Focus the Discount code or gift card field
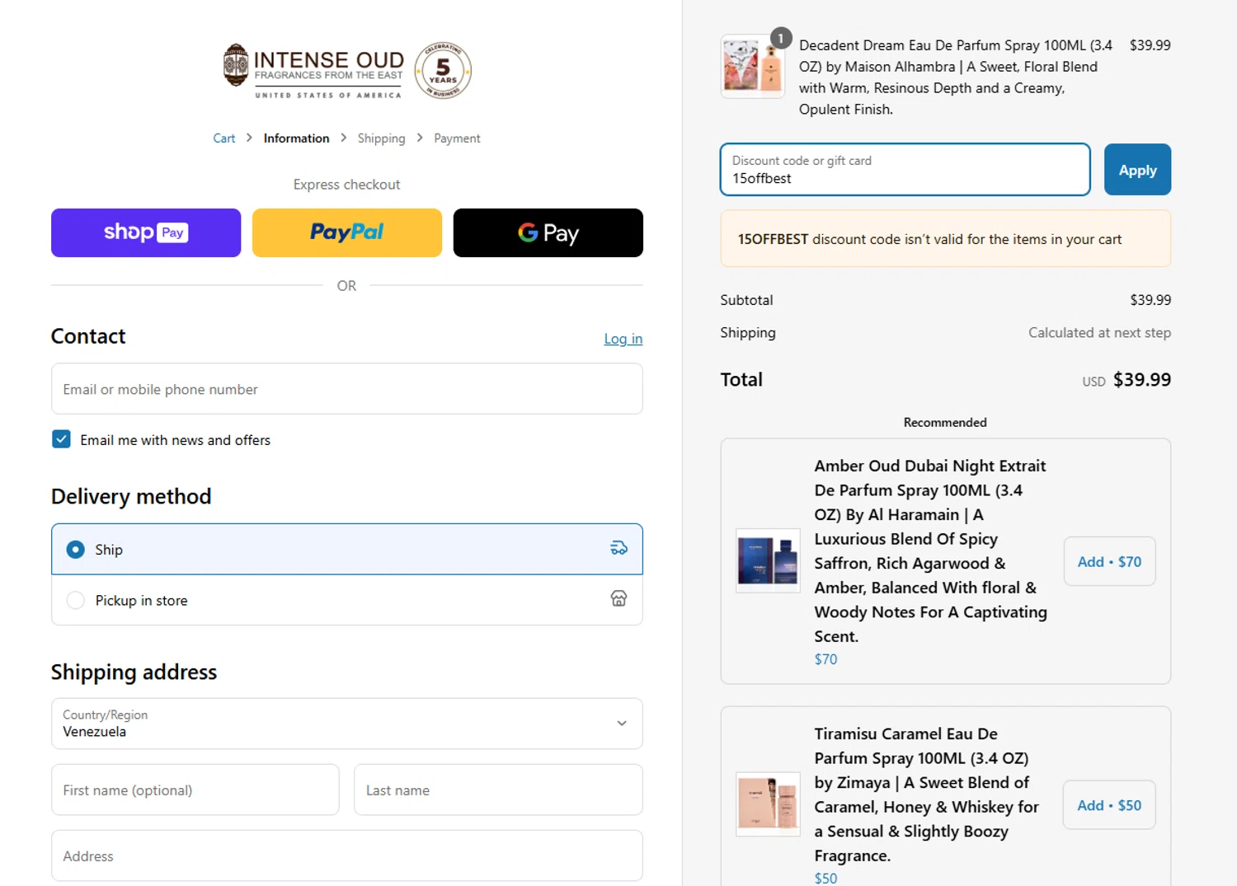 [905, 170]
